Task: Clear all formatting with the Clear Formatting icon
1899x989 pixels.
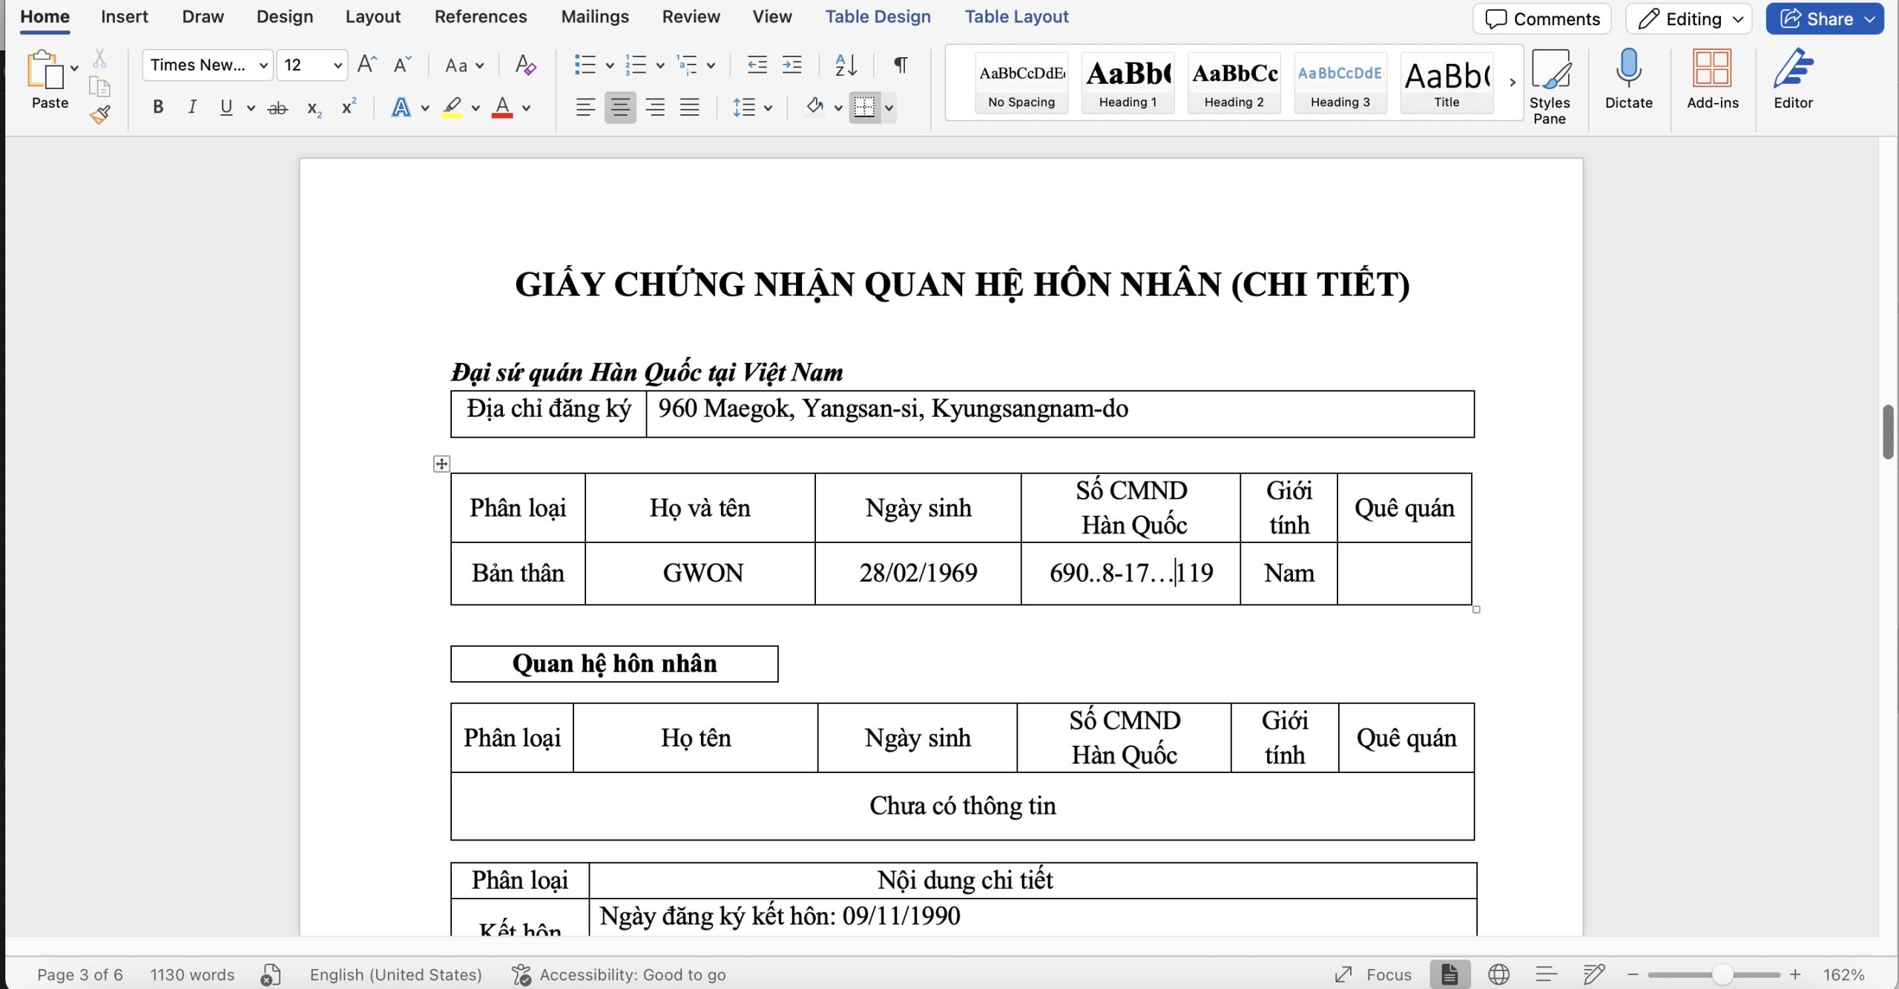Action: (525, 65)
